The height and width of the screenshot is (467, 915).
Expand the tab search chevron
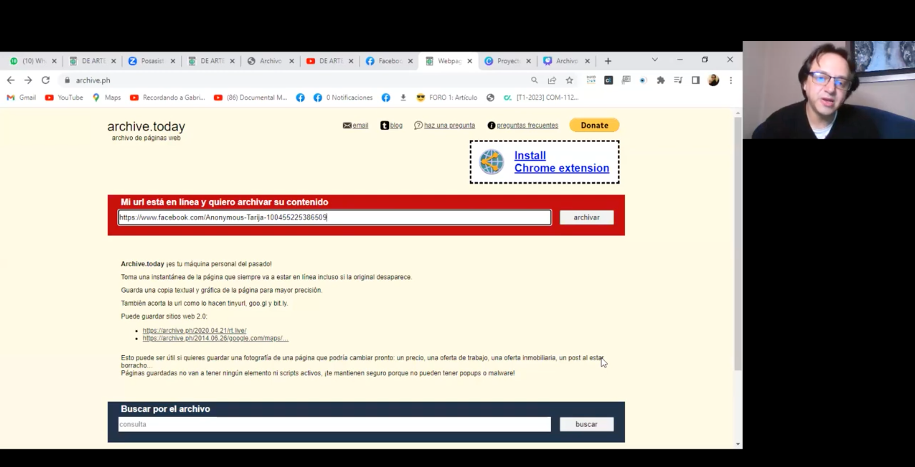[x=655, y=60]
